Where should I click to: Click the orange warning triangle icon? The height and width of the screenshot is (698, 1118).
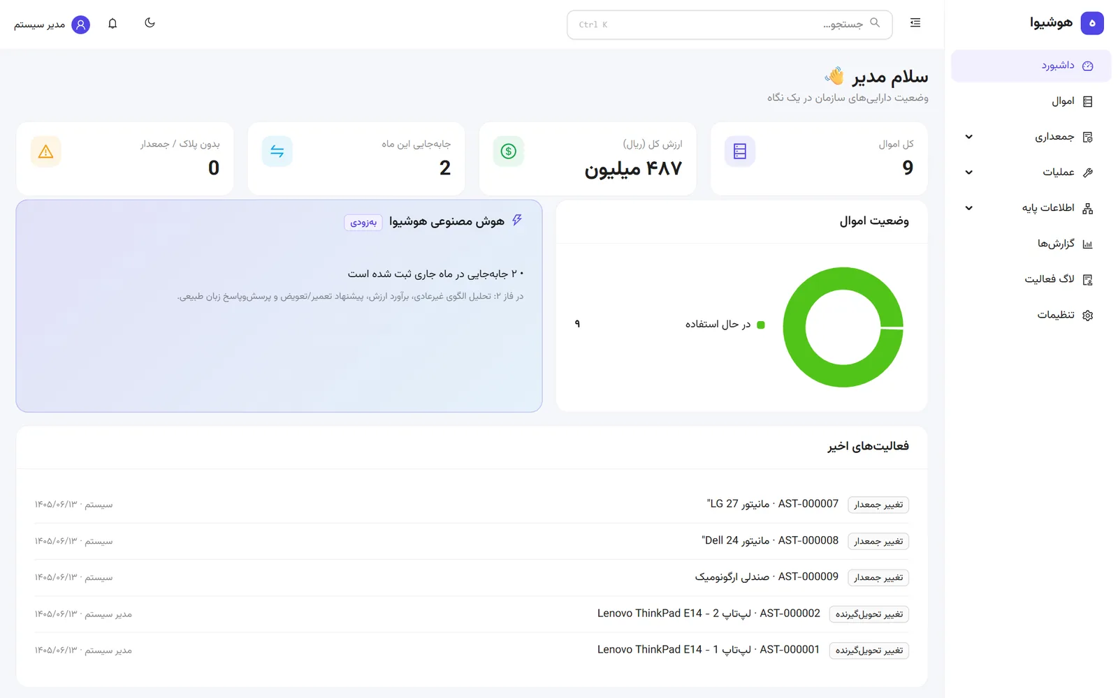[46, 151]
